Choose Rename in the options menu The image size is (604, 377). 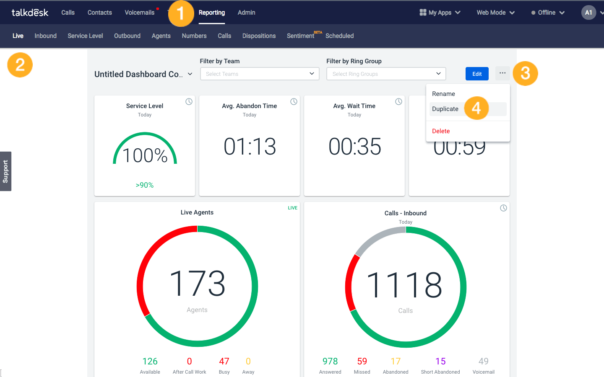coord(443,94)
